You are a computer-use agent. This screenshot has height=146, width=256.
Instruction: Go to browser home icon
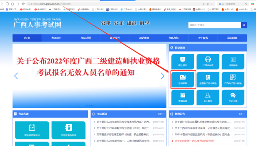pos(13,4)
